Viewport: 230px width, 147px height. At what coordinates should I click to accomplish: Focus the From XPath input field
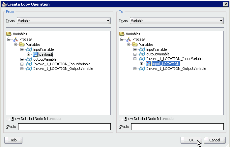[64, 127]
